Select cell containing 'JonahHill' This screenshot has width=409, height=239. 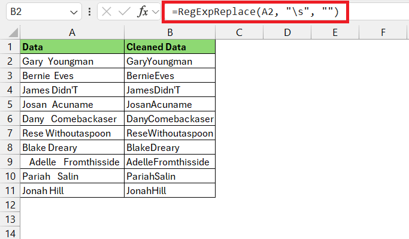click(170, 190)
